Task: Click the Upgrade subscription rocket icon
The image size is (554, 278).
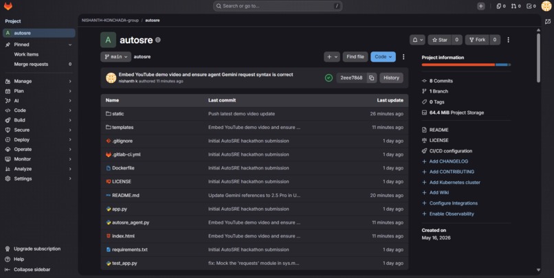Action: 8,248
